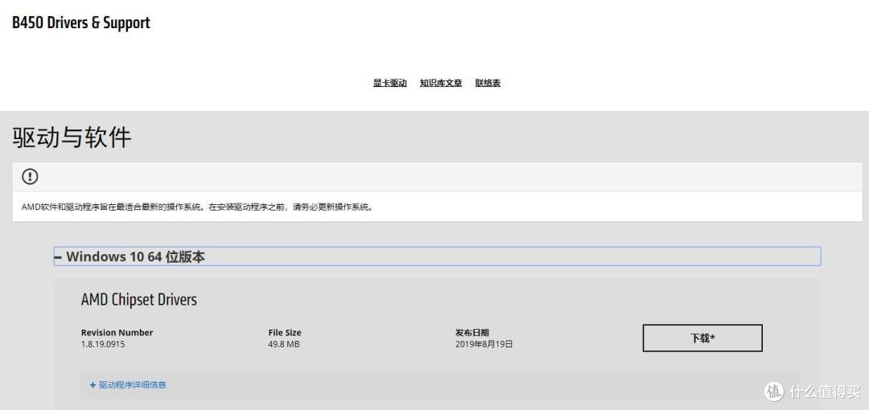Open the 联络表 link
Image resolution: width=869 pixels, height=410 pixels.
[x=488, y=83]
